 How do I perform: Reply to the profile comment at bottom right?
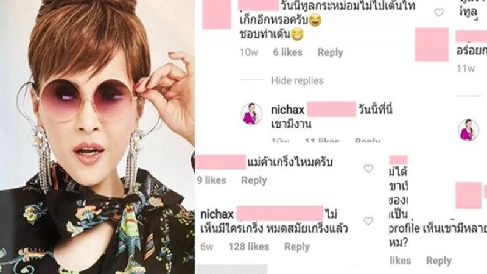click(438, 261)
